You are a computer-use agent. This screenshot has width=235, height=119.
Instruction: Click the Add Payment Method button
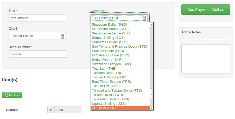pos(206,10)
